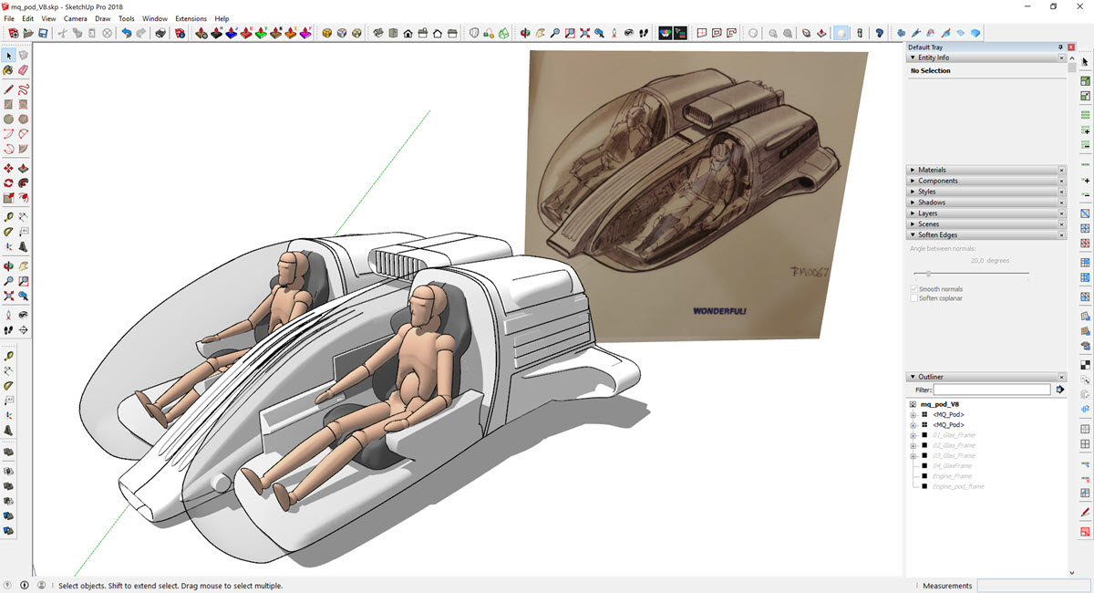Select Engine_Frame in the Outliner
Viewport: 1094px width, 593px height.
tap(952, 476)
